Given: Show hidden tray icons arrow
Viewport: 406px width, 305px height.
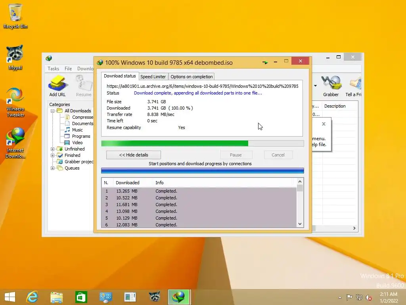Looking at the screenshot, I should [340, 297].
